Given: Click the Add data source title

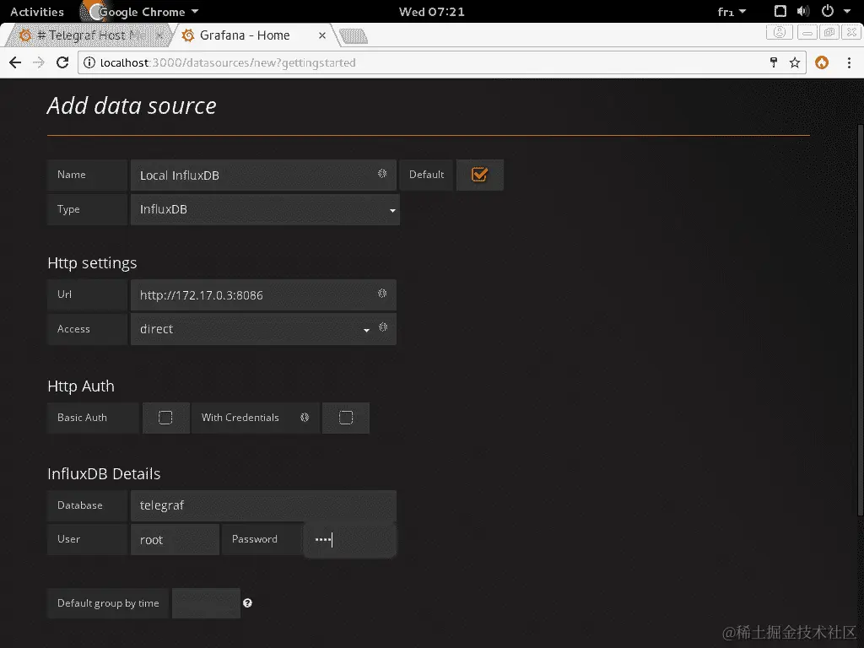Looking at the screenshot, I should tap(132, 105).
